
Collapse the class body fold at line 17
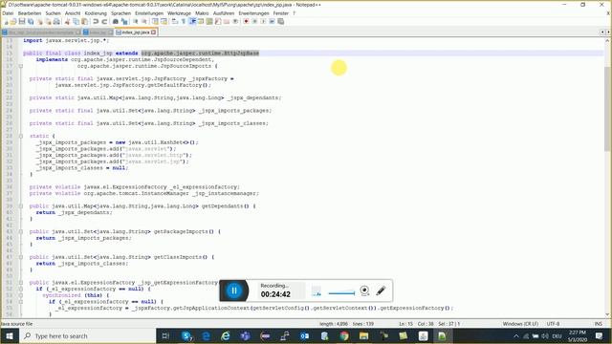(x=21, y=66)
